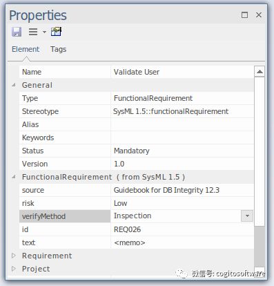Select the Alias value field
Viewport: 274px width, 286px height.
tap(182, 124)
